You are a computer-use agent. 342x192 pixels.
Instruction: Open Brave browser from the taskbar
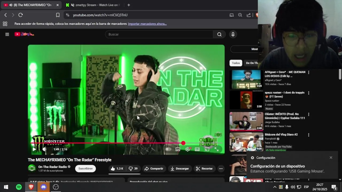(x=31, y=187)
